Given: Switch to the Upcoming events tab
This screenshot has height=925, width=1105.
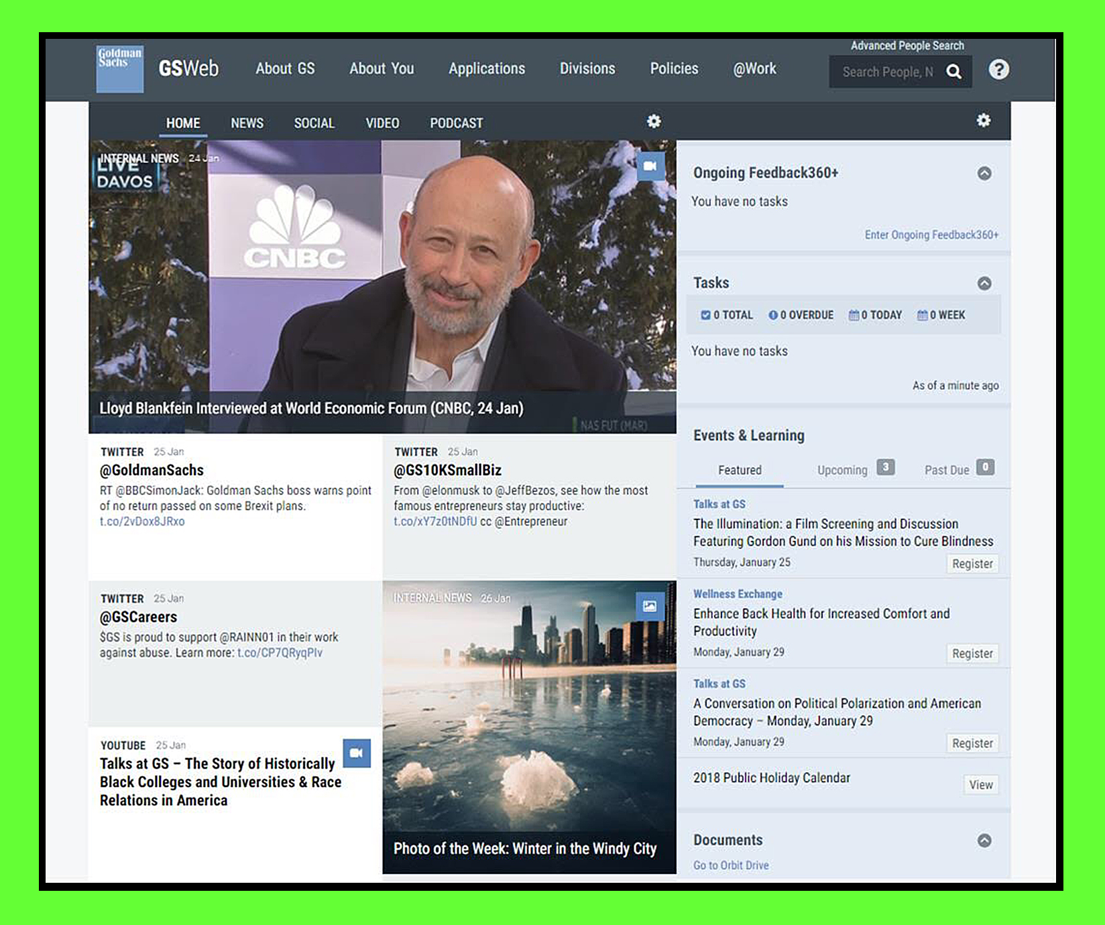Looking at the screenshot, I should [x=856, y=469].
